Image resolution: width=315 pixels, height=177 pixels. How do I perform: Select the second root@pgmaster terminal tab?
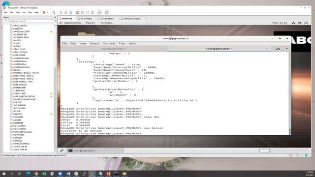(x=220, y=49)
